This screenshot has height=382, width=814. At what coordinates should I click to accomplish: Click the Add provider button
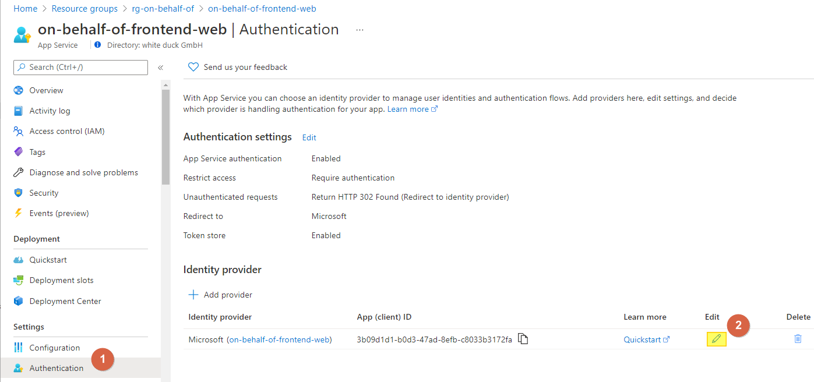coord(220,295)
